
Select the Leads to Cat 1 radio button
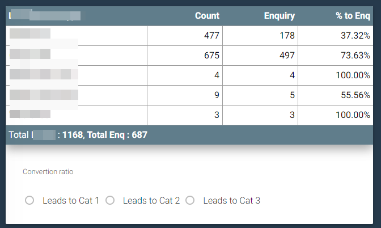click(30, 200)
